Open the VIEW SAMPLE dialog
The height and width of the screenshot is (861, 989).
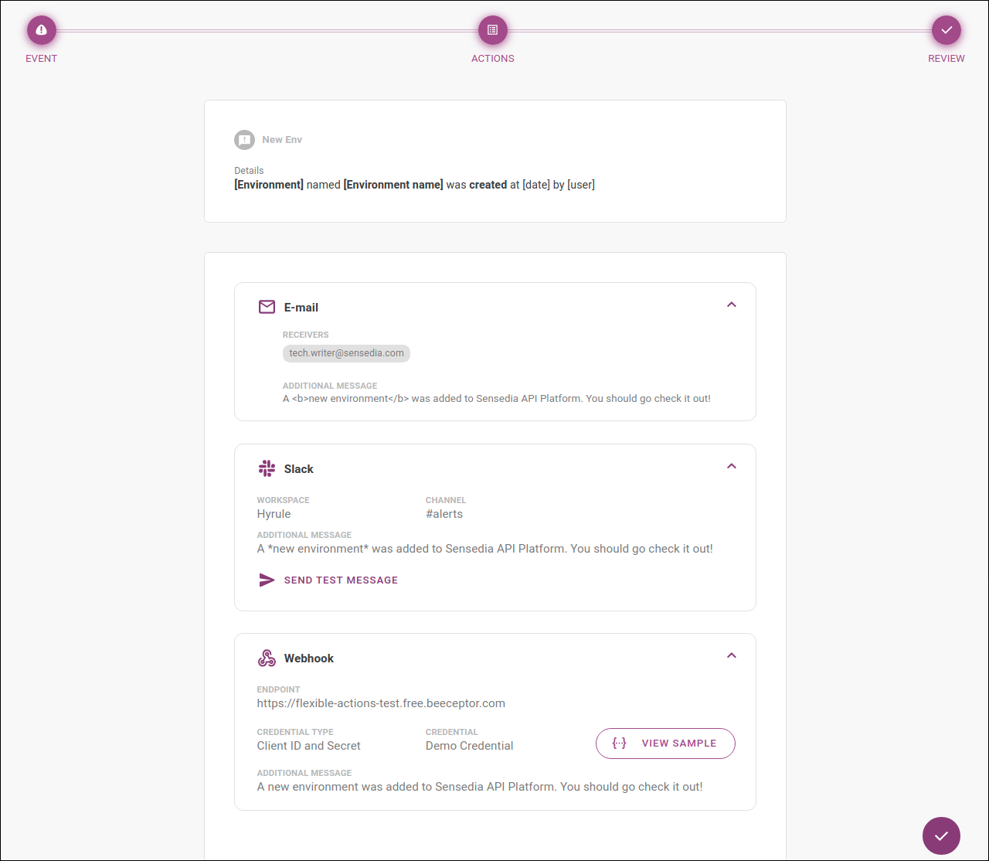click(665, 743)
